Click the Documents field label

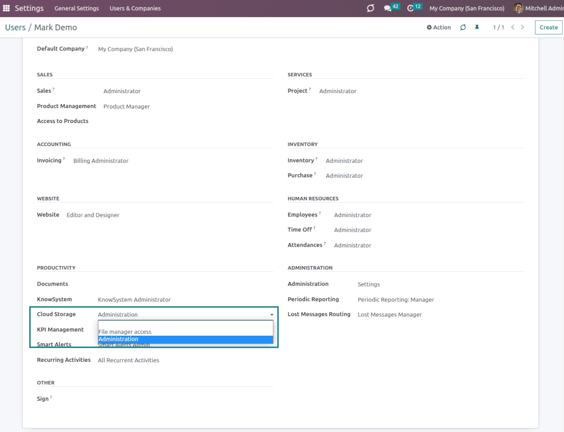coord(52,284)
